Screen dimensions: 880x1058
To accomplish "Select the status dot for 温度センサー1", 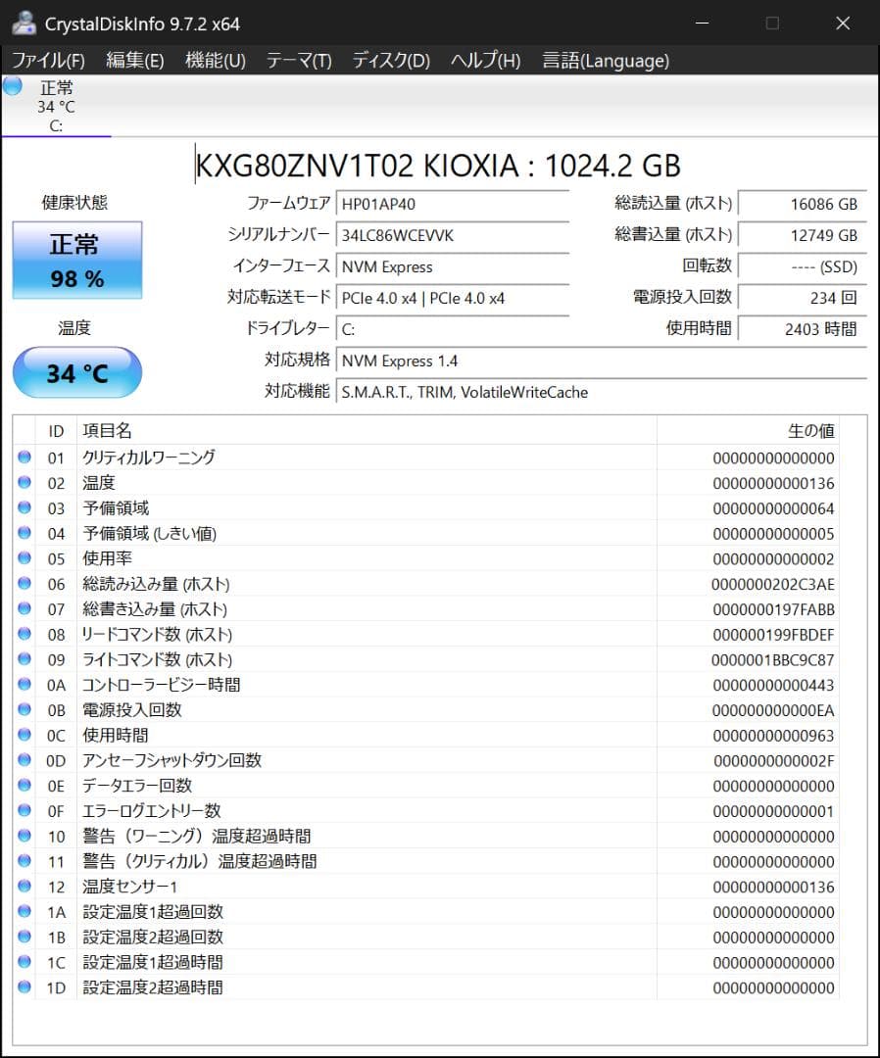I will coord(24,888).
